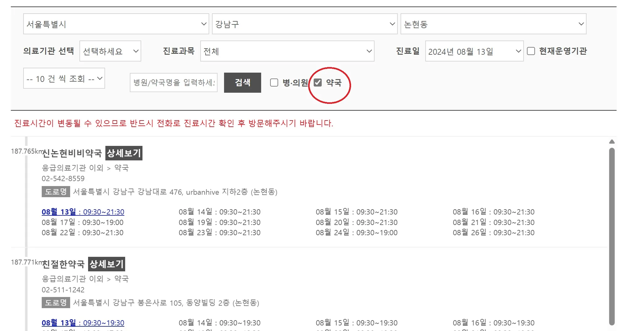The height and width of the screenshot is (331, 619).
Task: Click the scrollbar up arrow
Action: point(612,142)
